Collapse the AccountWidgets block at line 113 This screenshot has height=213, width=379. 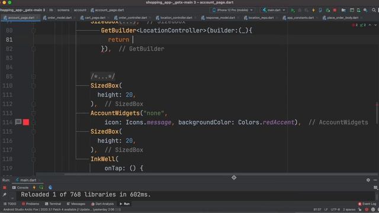click(34, 113)
